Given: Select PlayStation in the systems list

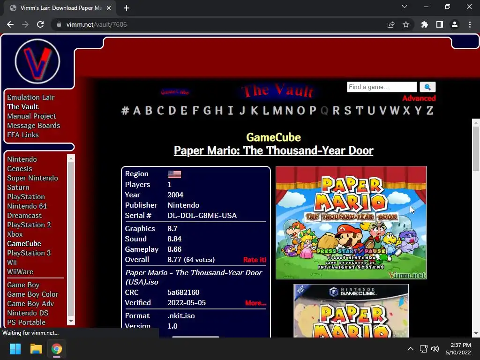Looking at the screenshot, I should pos(26,197).
